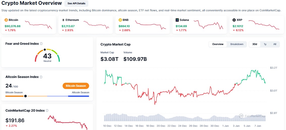The height and width of the screenshot is (130, 286).
Task: Click See API Details button
Action: [76, 4]
